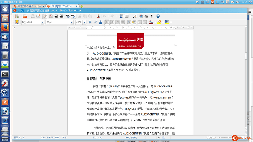Set paragraph Justified alignment
Image resolution: width=253 pixels, height=142 pixels.
coord(122,22)
